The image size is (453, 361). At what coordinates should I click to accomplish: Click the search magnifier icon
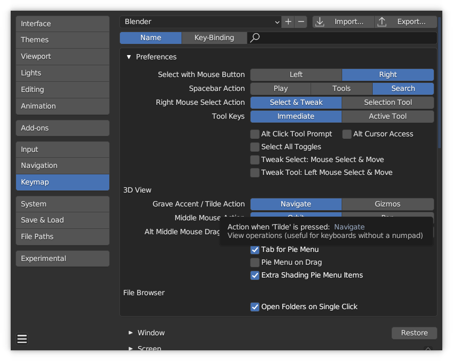(255, 38)
